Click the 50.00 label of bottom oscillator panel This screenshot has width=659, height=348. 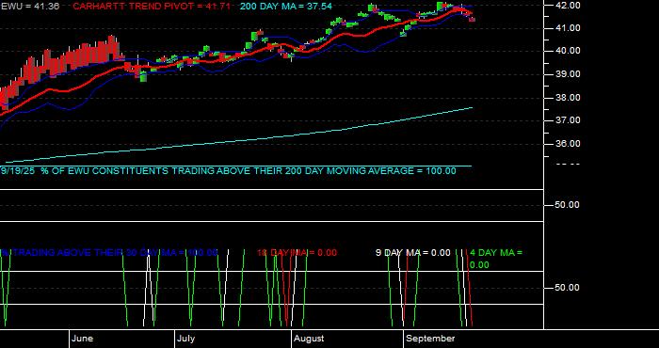point(568,288)
